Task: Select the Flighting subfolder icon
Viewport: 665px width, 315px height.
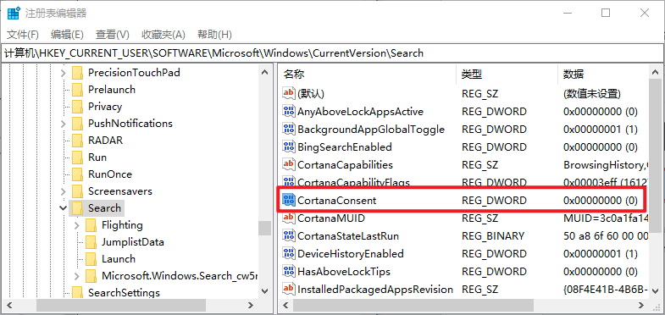Action: coord(91,225)
